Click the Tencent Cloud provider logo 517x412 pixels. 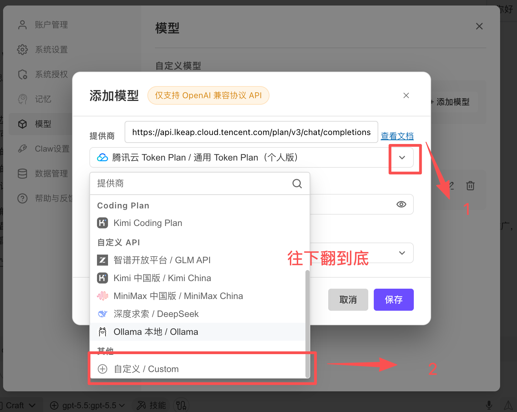pyautogui.click(x=103, y=157)
